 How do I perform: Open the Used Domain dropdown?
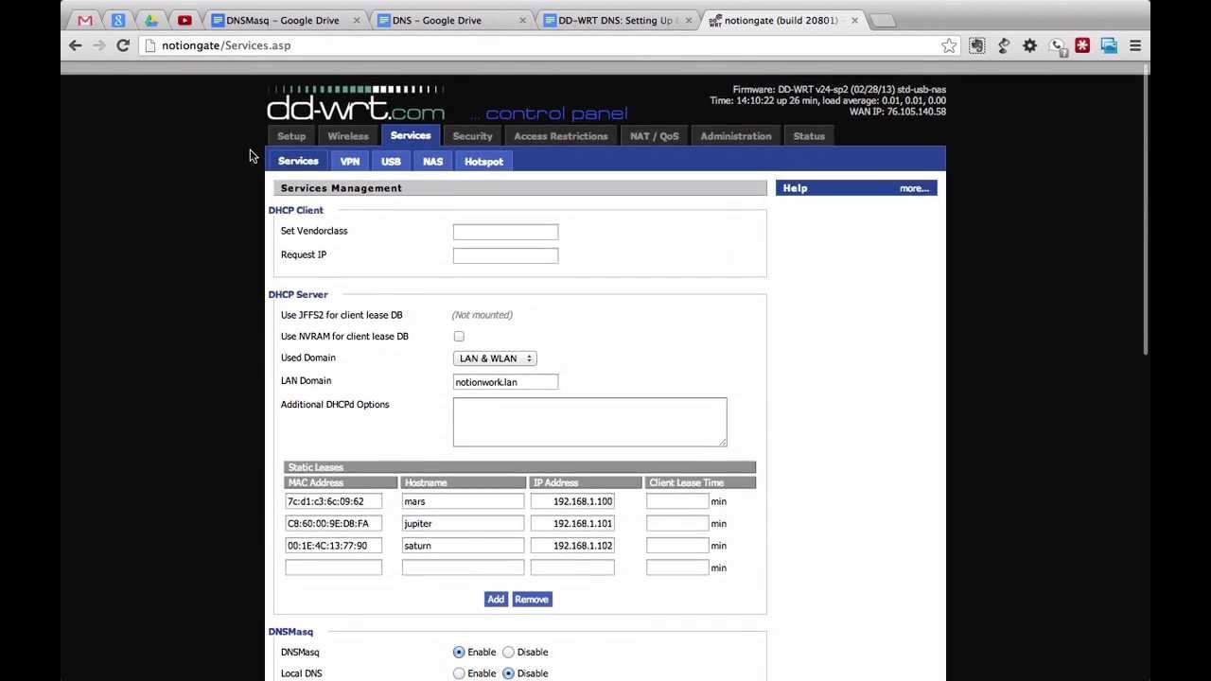click(495, 358)
